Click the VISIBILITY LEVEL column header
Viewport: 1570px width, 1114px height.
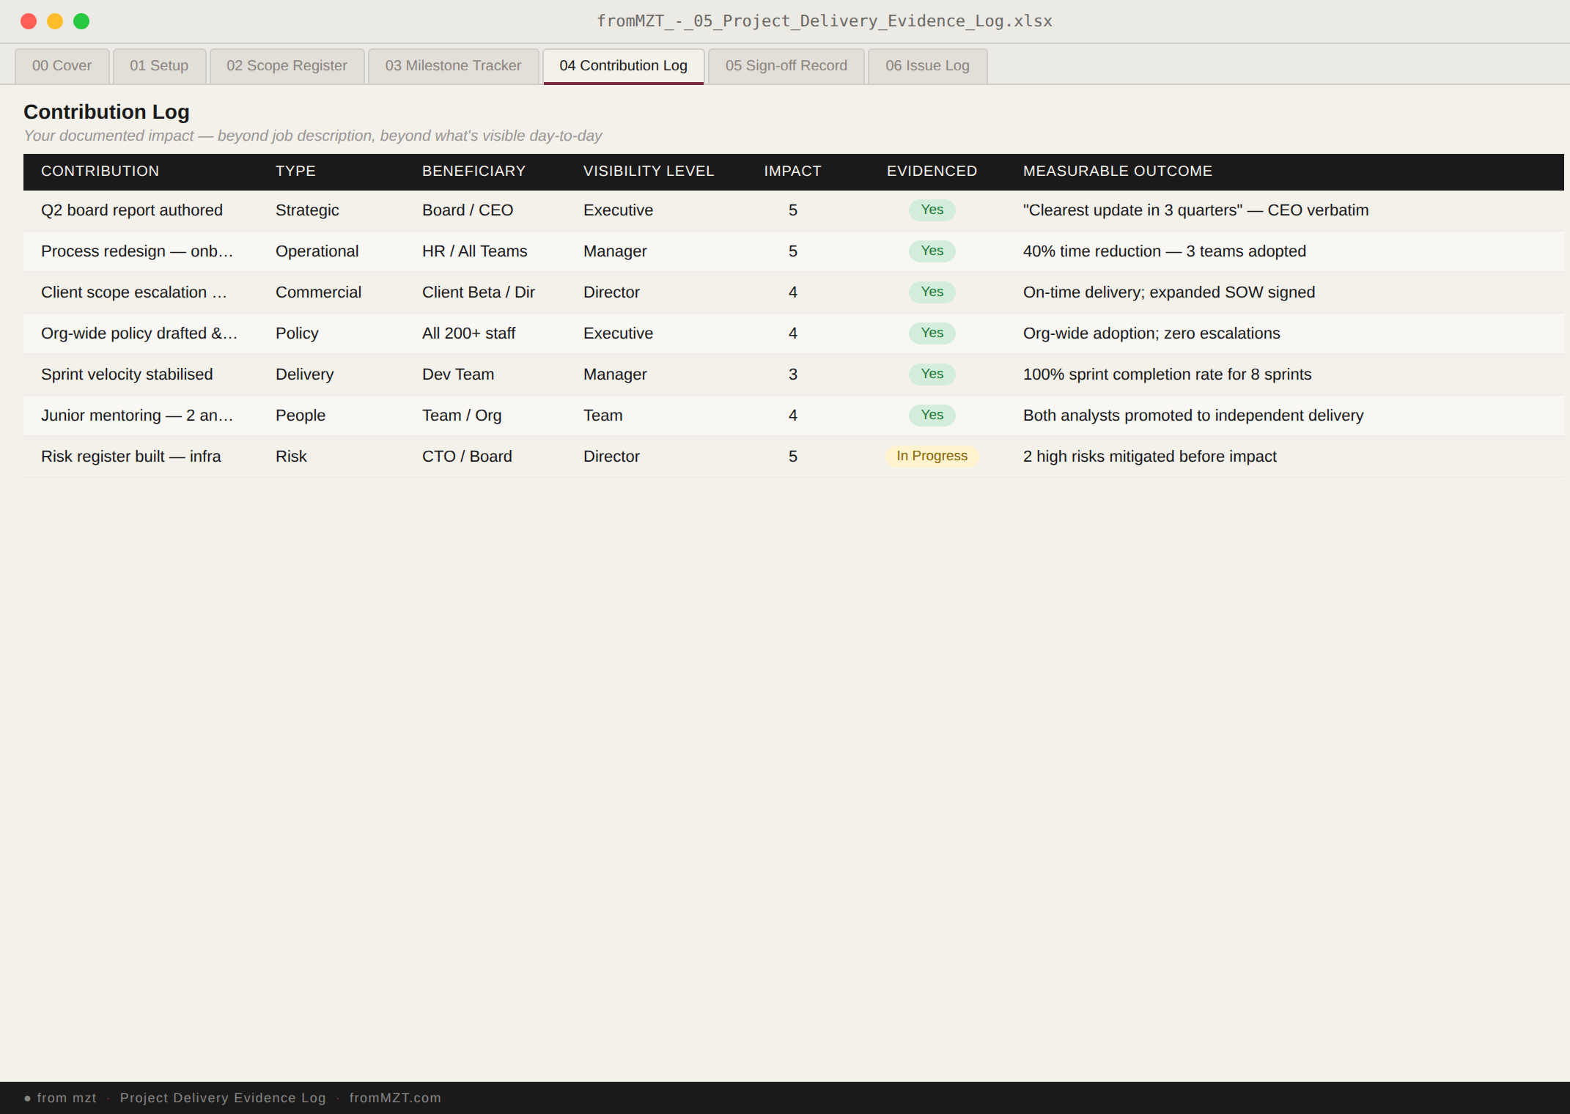[648, 171]
